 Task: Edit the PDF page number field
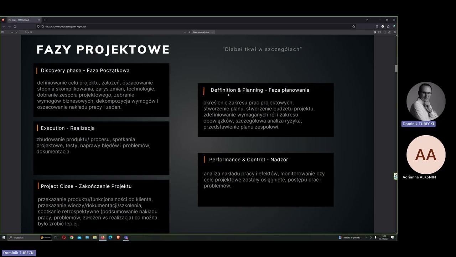(x=24, y=32)
